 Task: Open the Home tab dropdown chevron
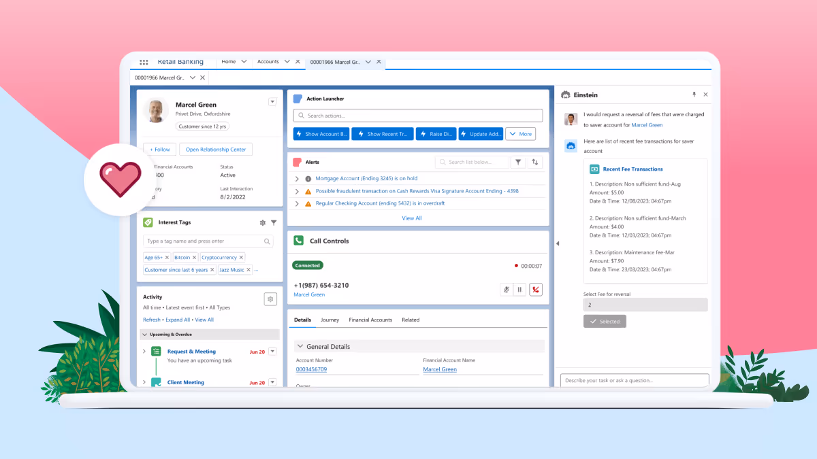coord(244,62)
